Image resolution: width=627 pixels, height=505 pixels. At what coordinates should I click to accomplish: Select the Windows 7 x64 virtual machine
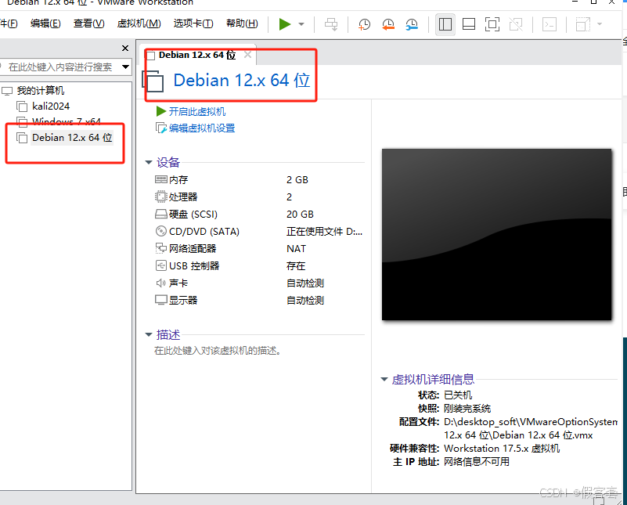[x=67, y=121]
